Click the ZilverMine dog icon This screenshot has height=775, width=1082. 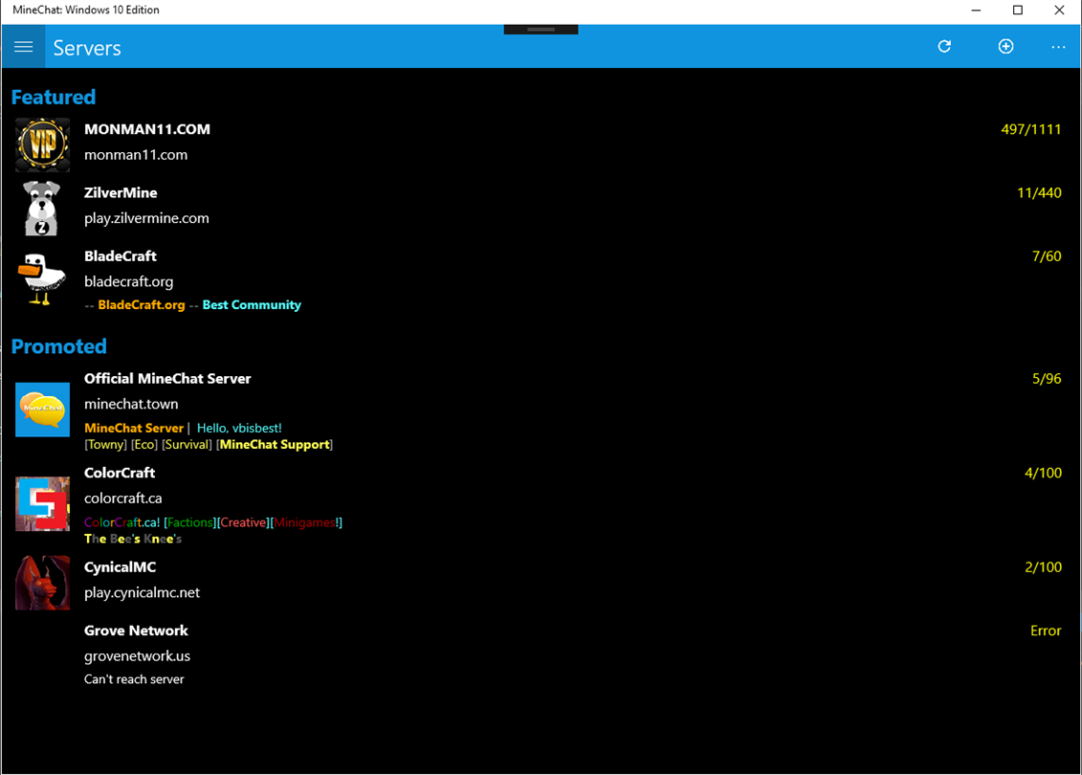tap(43, 208)
